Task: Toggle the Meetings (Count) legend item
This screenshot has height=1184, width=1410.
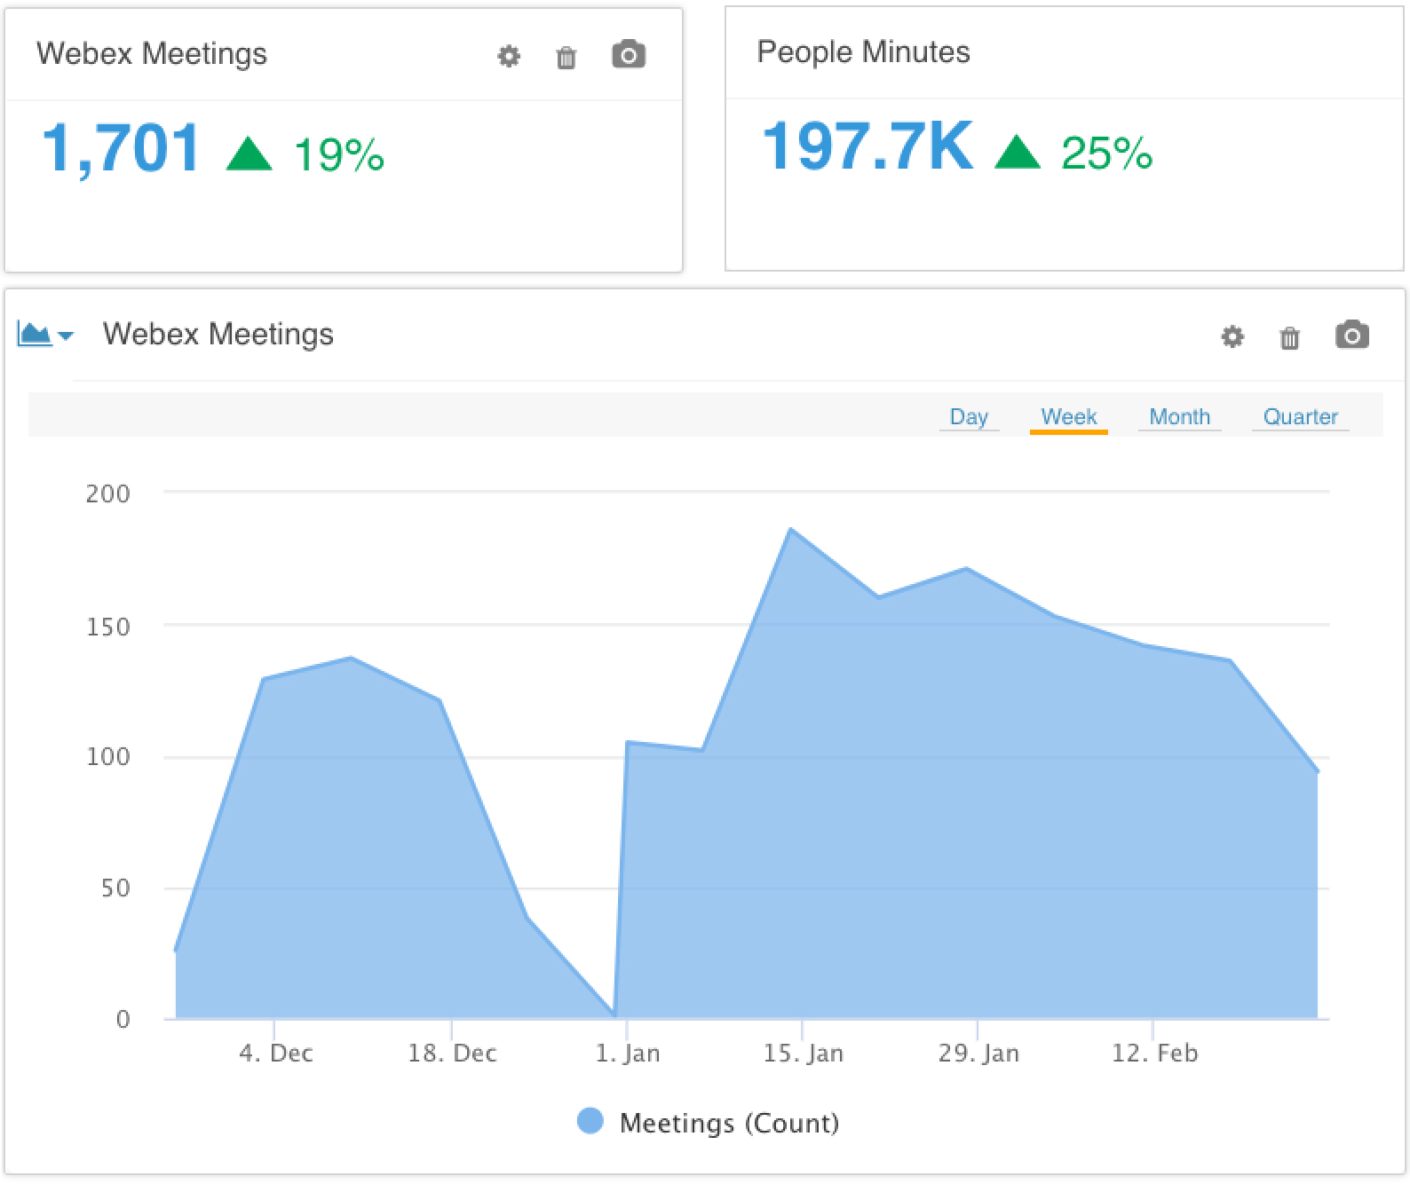Action: (708, 1123)
